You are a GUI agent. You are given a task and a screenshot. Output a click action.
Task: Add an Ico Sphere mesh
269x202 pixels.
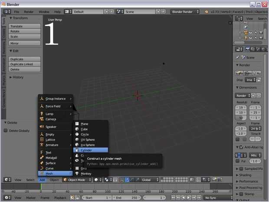click(x=91, y=145)
